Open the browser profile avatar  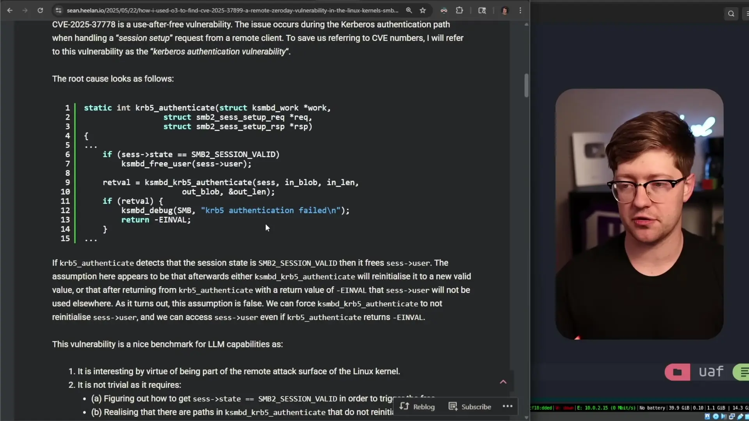[x=505, y=11]
